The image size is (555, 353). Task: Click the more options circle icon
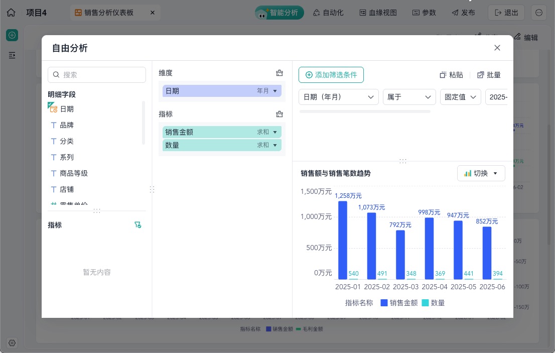point(539,13)
